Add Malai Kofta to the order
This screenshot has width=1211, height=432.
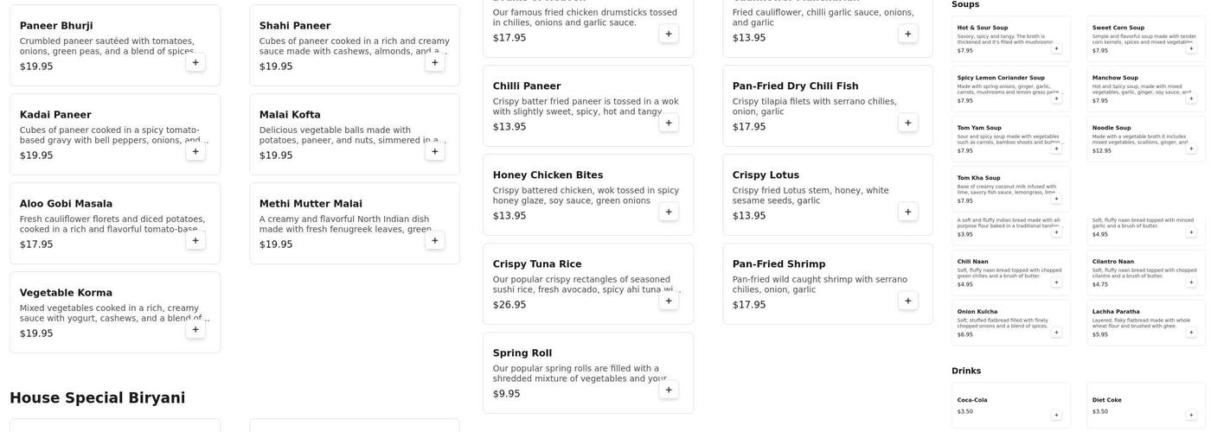point(434,151)
